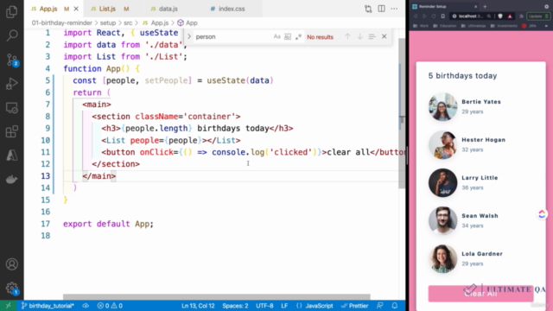Click the Reminder Setup browser tab
553x311 pixels.
444,6
